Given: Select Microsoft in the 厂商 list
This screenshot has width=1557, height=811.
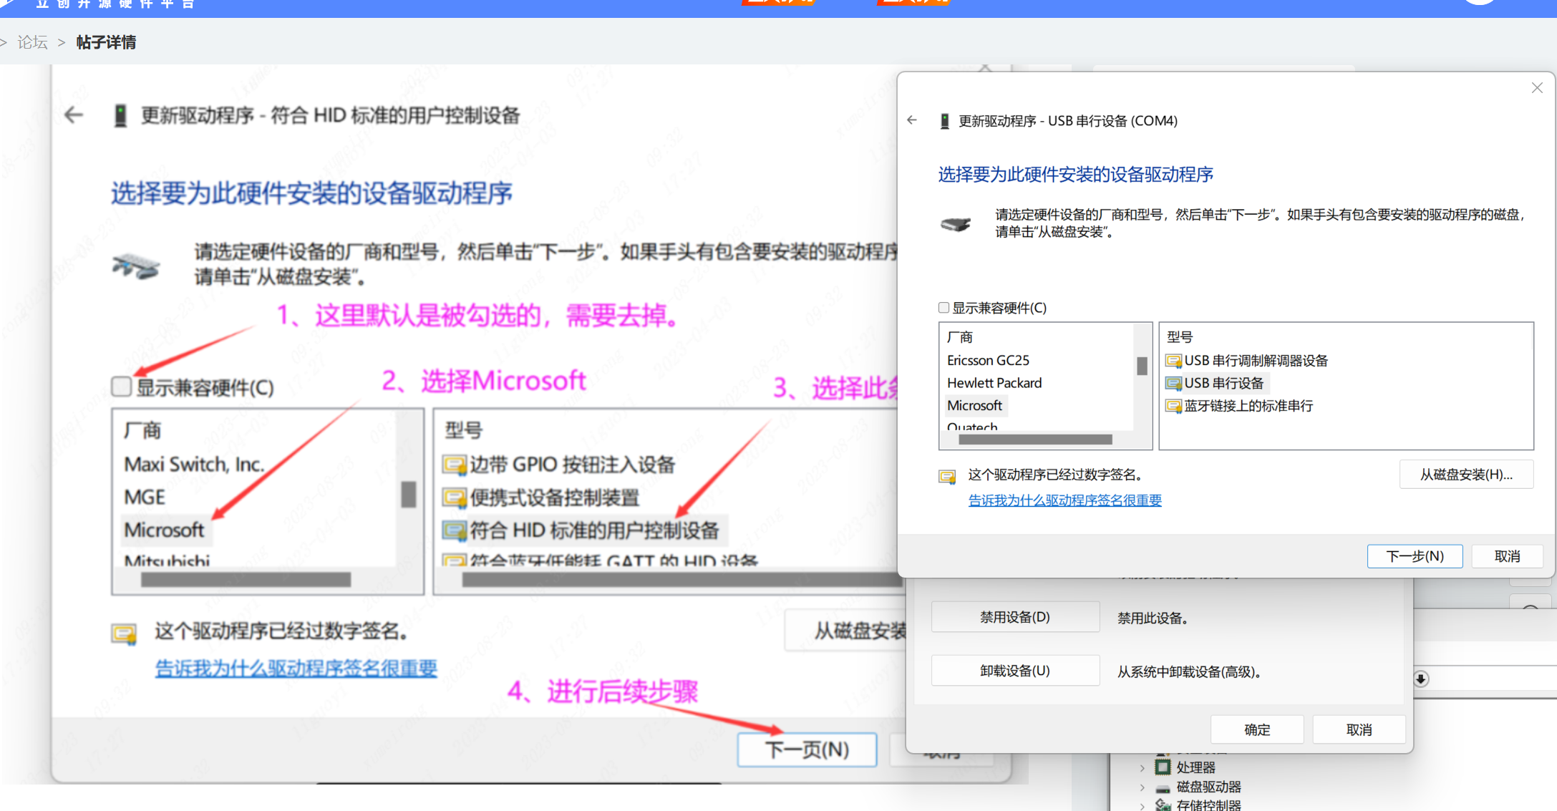Looking at the screenshot, I should [974, 406].
